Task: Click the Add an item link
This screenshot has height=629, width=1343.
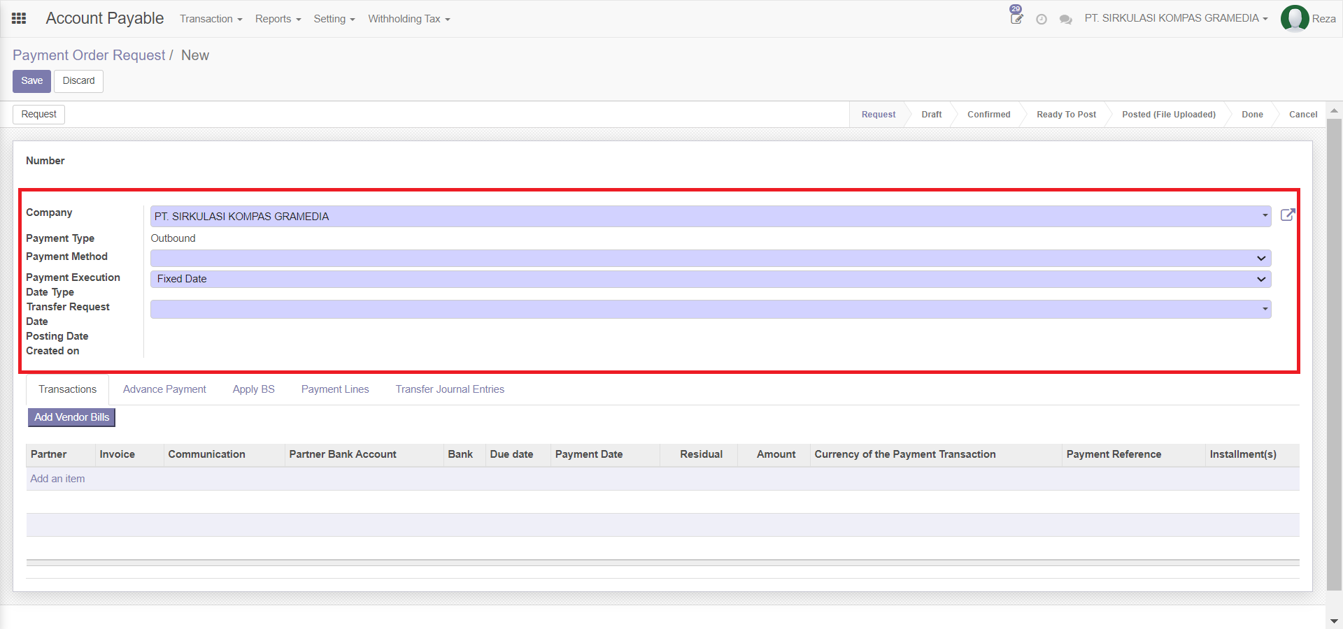Action: pyautogui.click(x=57, y=479)
